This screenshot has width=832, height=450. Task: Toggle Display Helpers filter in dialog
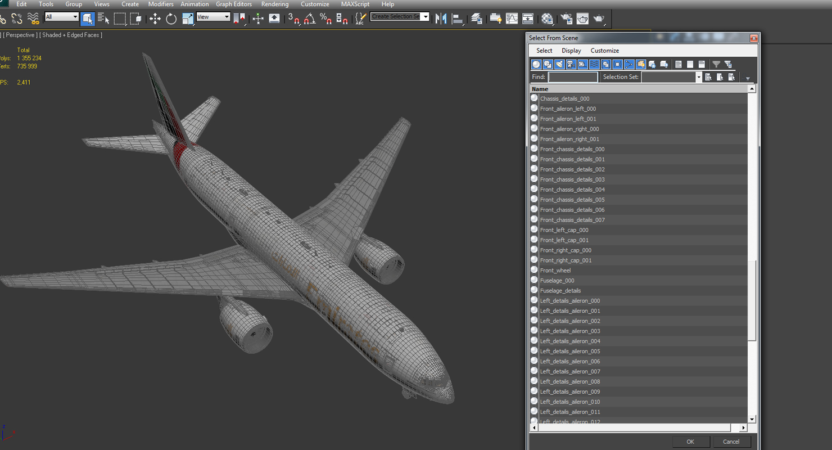tap(582, 64)
